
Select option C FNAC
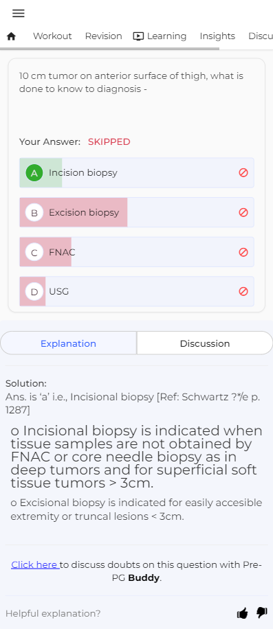click(136, 252)
